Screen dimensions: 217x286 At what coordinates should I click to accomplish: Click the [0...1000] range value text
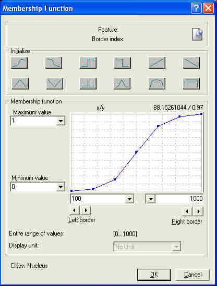(125, 234)
